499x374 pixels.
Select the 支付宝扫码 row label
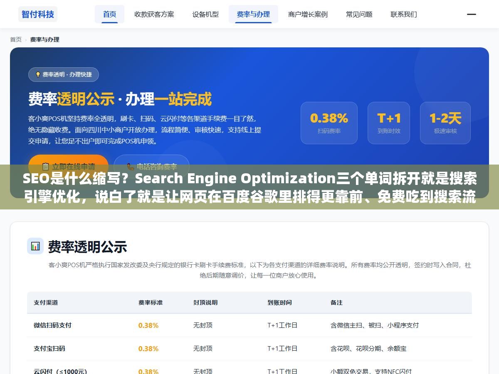(49, 349)
